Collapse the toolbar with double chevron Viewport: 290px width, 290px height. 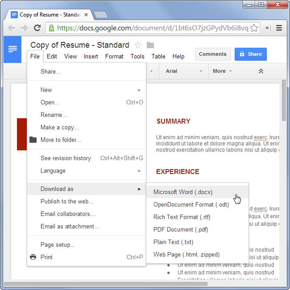click(x=261, y=71)
